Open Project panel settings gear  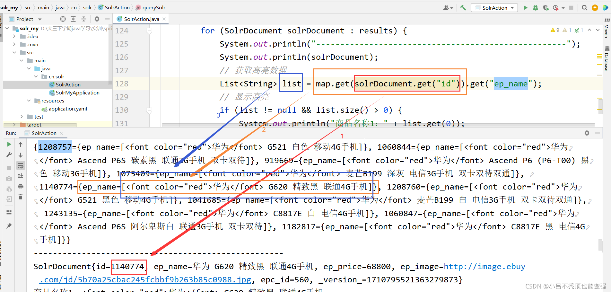click(97, 19)
